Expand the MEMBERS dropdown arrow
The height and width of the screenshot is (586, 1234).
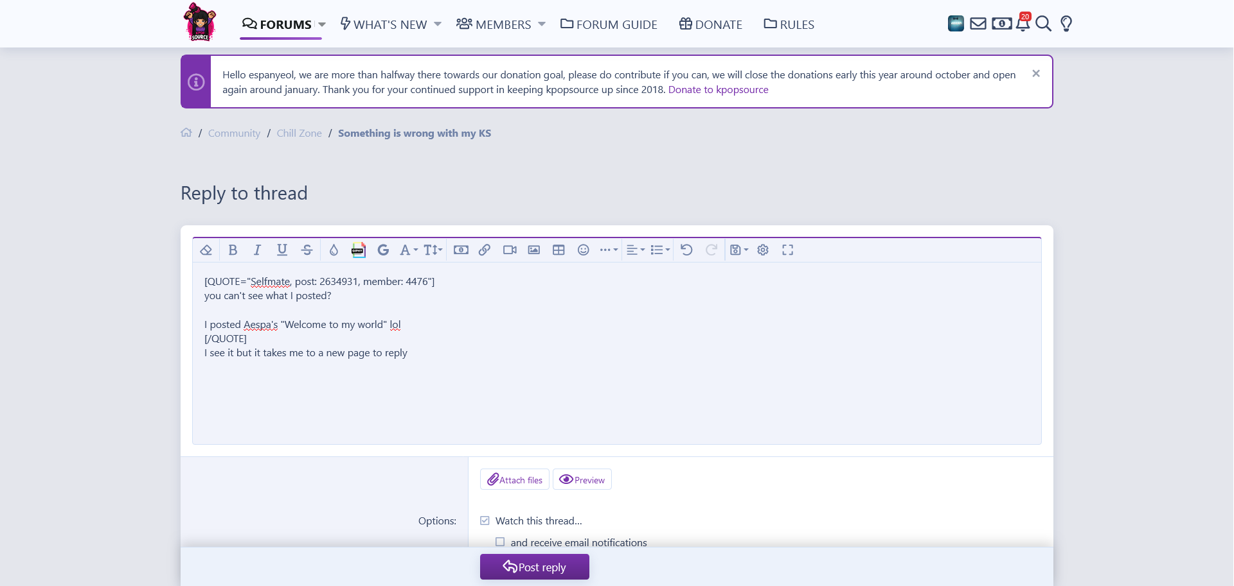pos(542,24)
